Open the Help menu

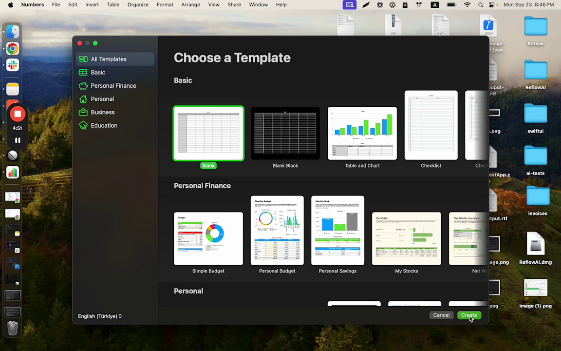click(x=281, y=5)
